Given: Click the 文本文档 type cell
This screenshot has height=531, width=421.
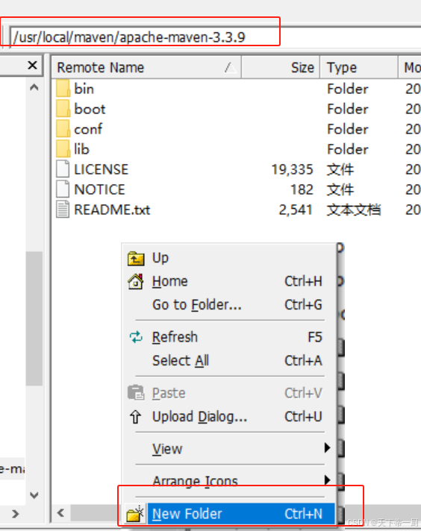Looking at the screenshot, I should (x=354, y=210).
